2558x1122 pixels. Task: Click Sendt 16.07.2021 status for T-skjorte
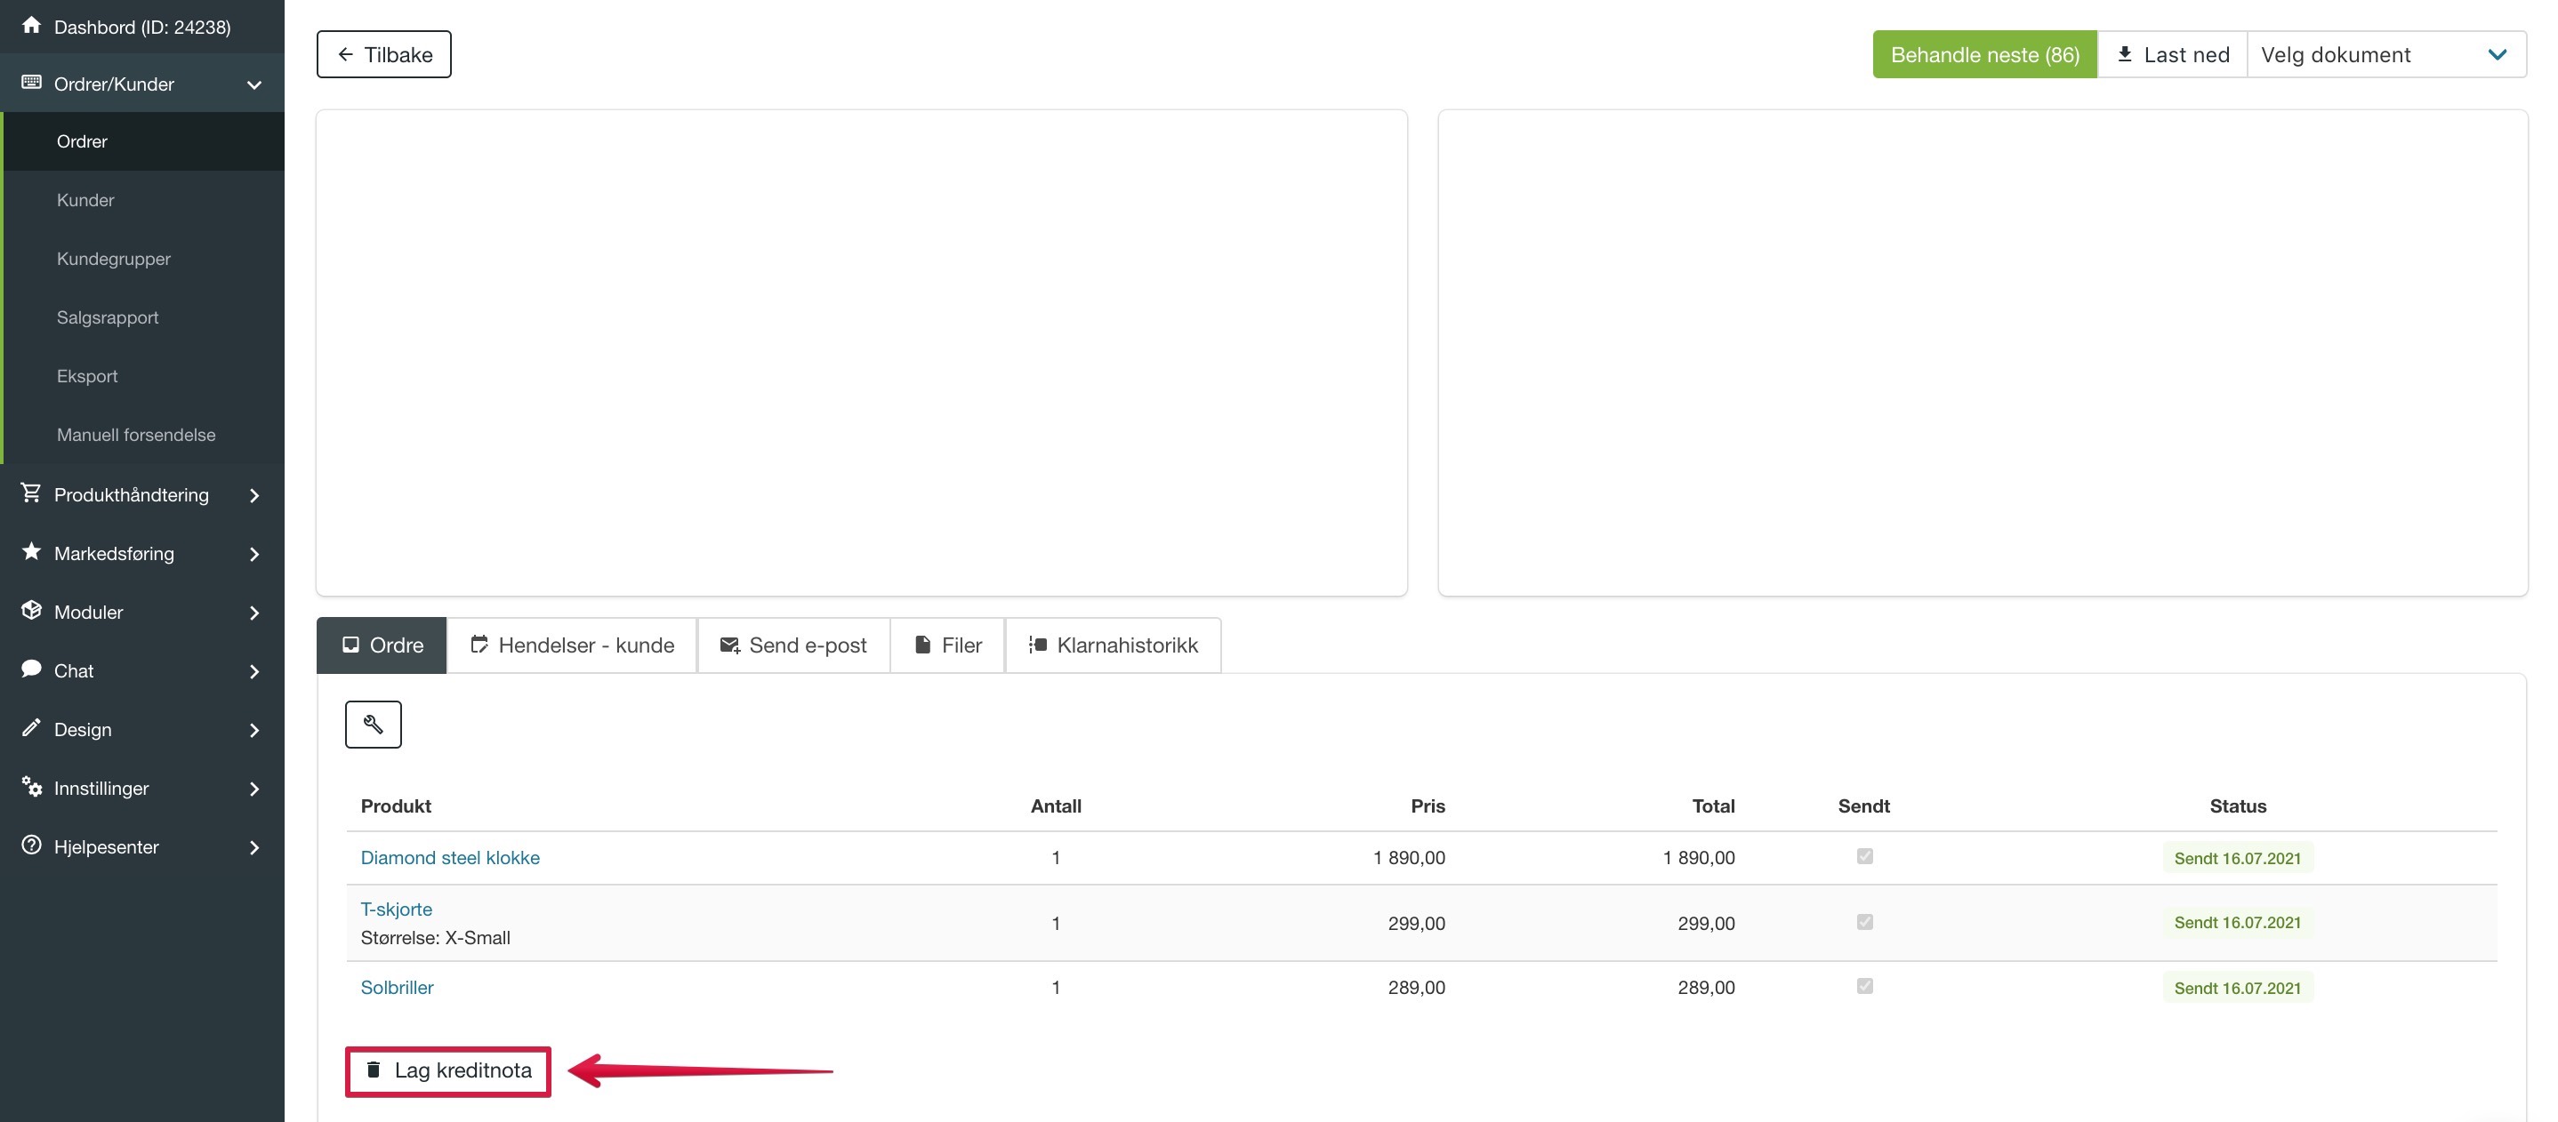point(2237,923)
